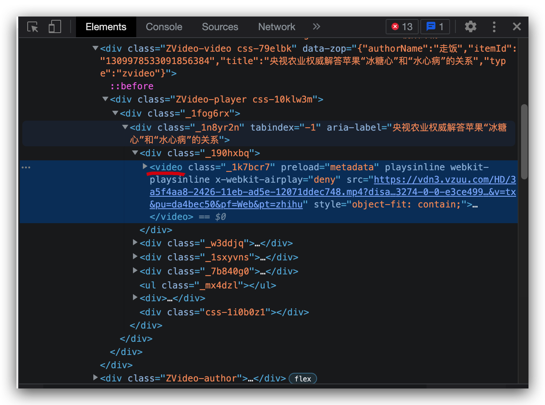Expand the unnamed div node
The width and height of the screenshot is (545, 405).
(x=135, y=298)
